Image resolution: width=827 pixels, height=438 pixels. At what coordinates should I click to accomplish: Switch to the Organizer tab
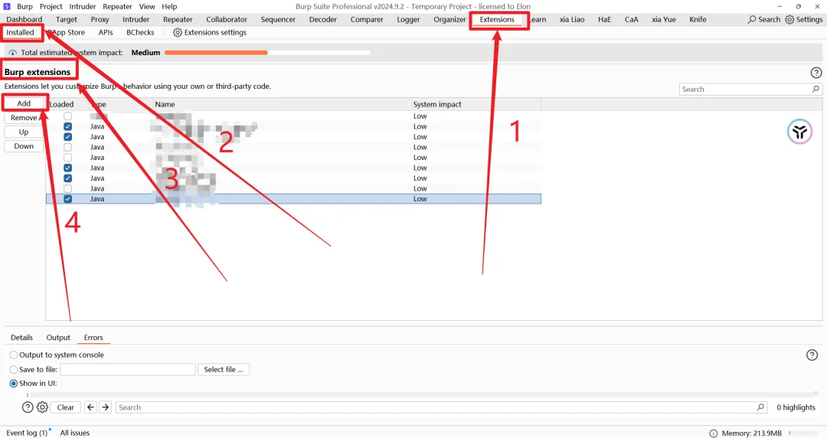(450, 19)
